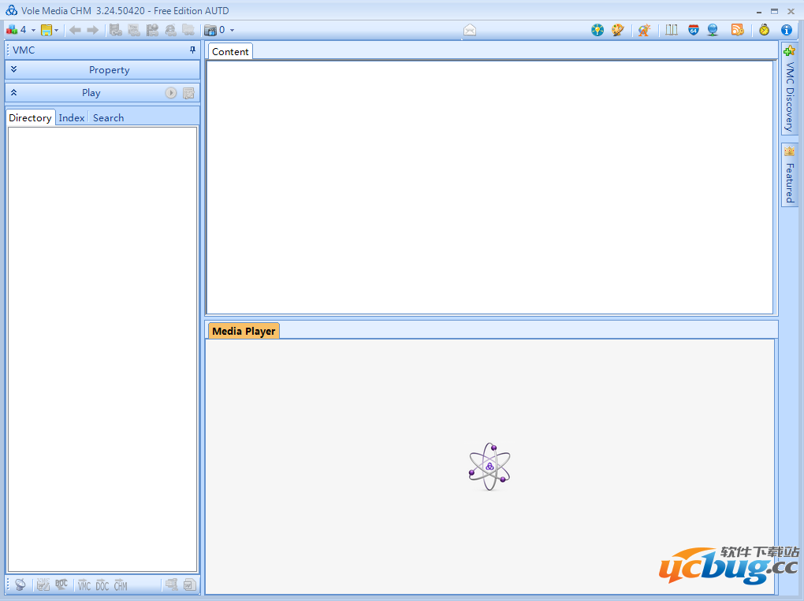804x601 pixels.
Task: Click the open book icon
Action: click(x=672, y=30)
